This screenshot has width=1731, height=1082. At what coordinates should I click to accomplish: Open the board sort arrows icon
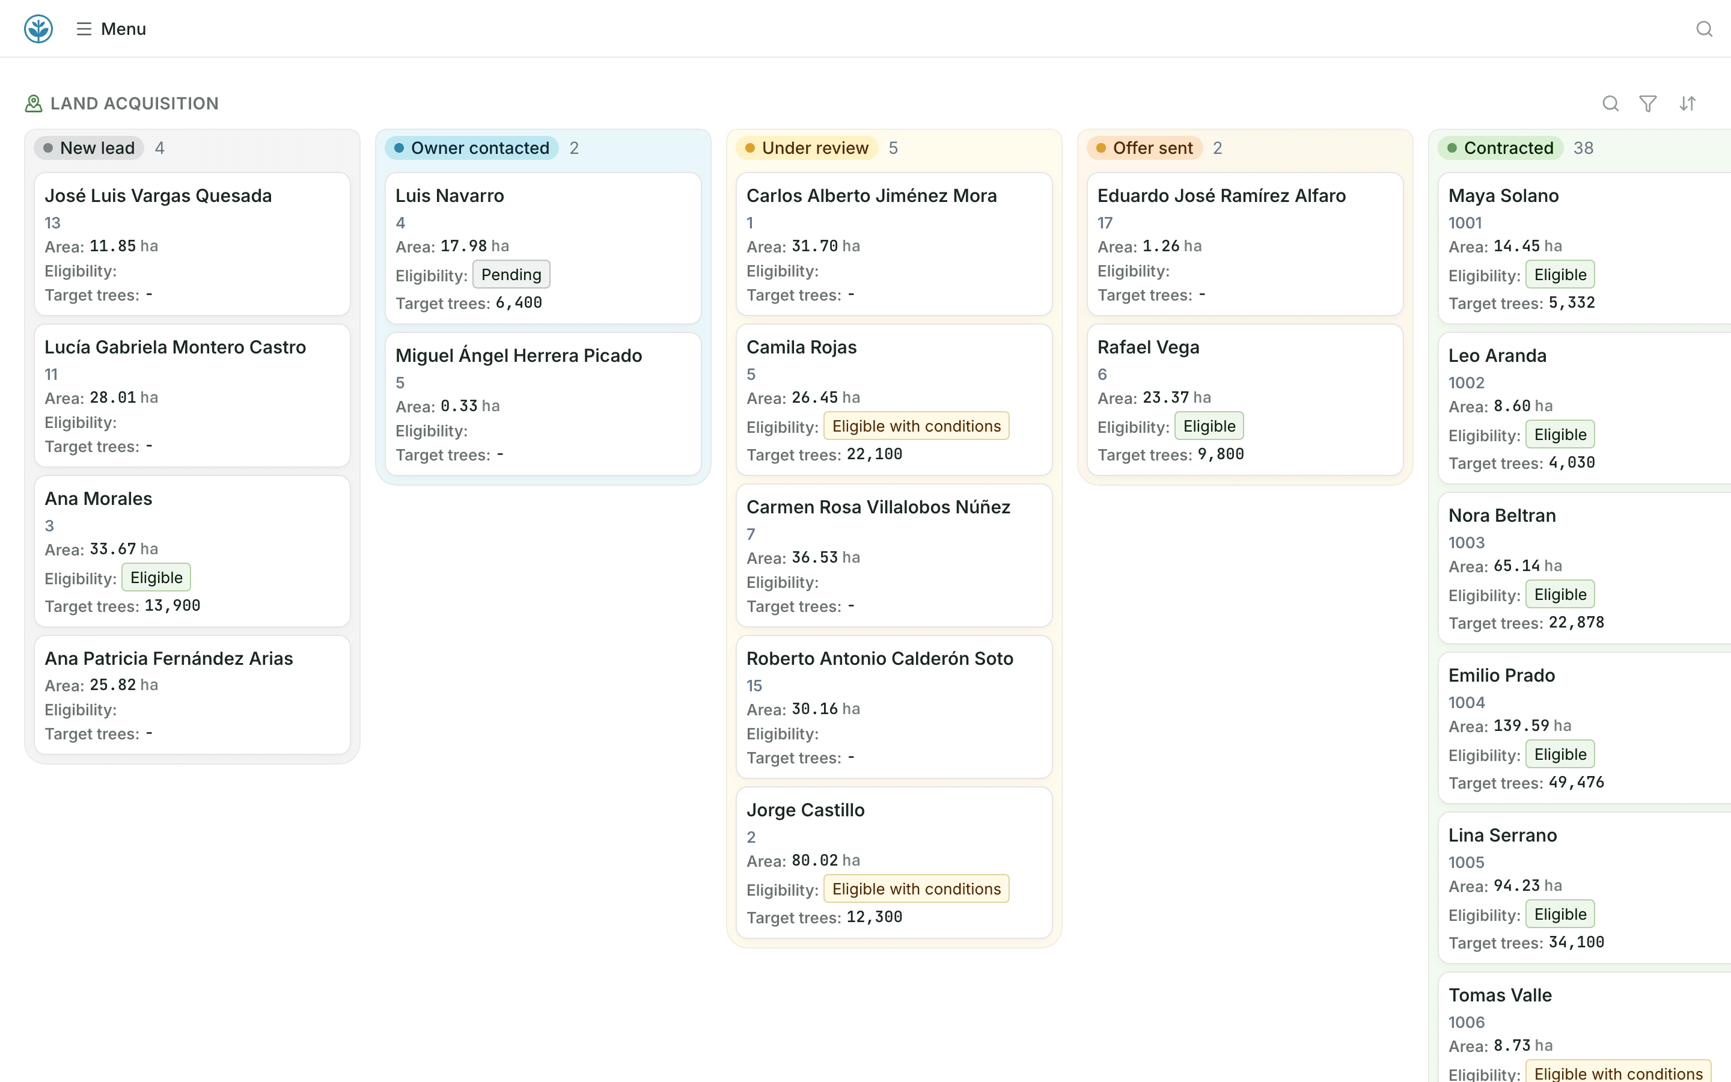point(1687,104)
